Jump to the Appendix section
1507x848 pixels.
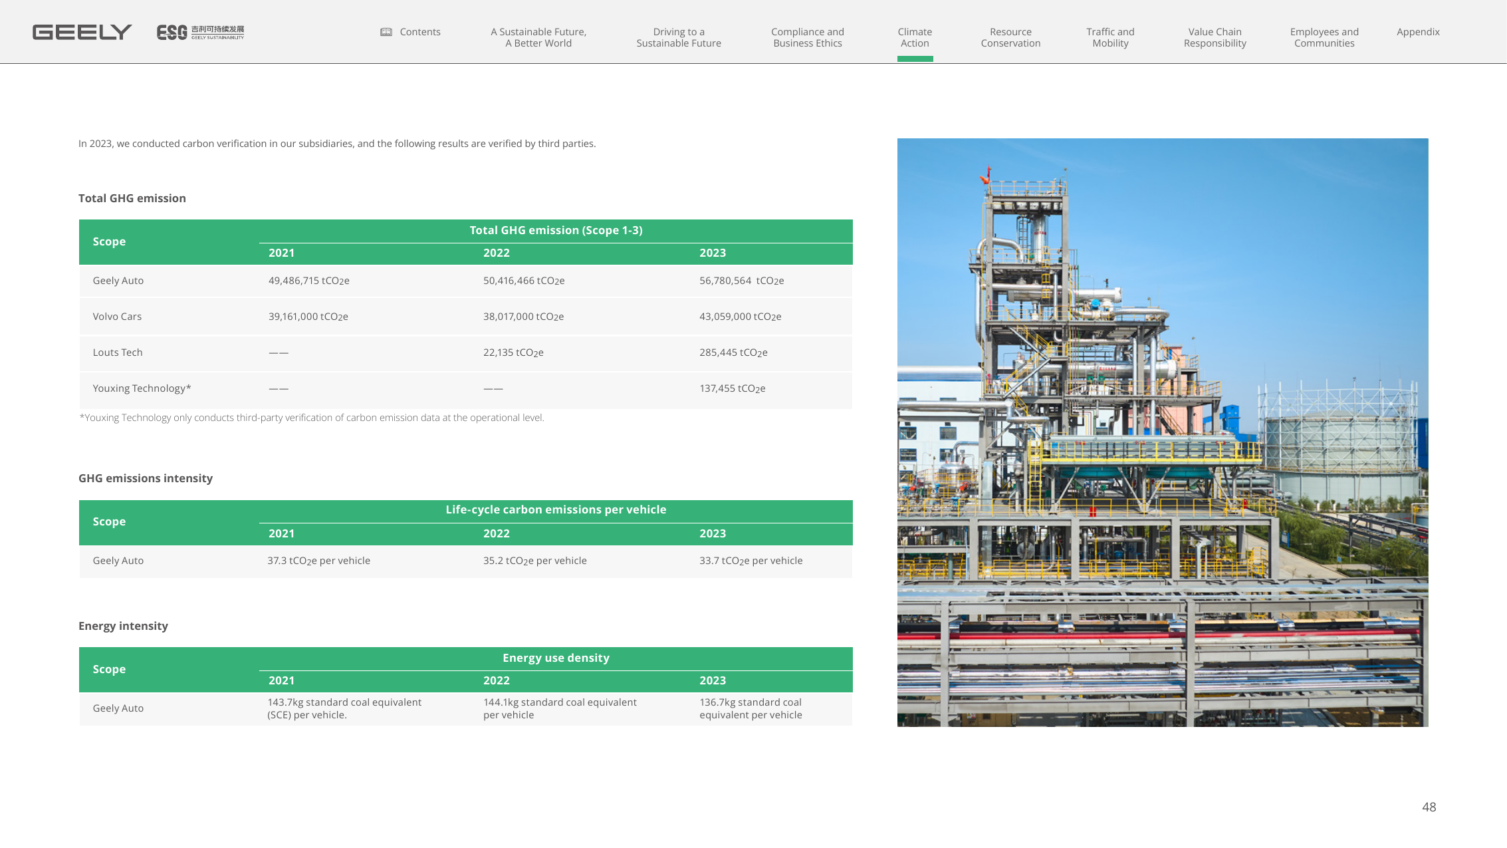click(1418, 32)
